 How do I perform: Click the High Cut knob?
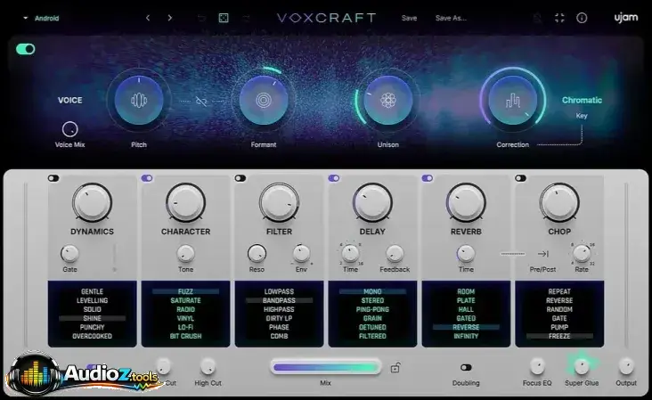(x=208, y=366)
